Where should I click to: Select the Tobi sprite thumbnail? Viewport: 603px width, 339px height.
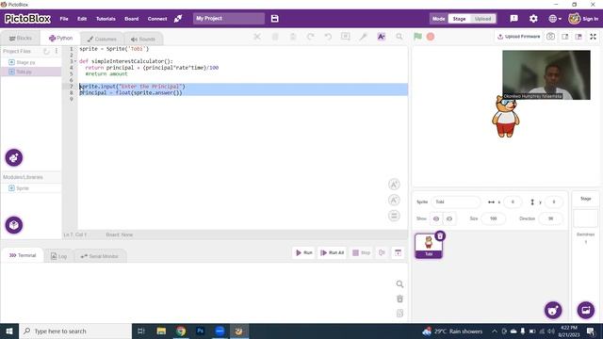pos(429,246)
